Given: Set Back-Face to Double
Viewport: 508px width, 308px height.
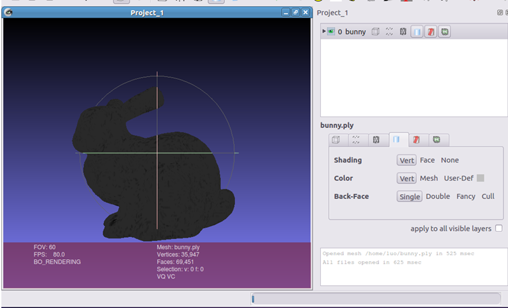Looking at the screenshot, I should point(438,196).
